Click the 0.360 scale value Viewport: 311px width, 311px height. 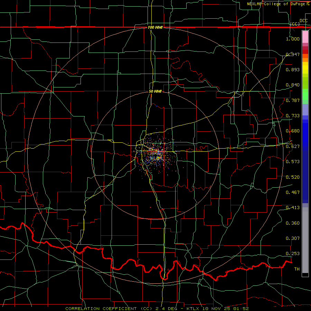tap(293, 223)
